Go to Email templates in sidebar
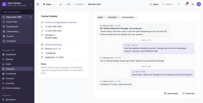203x103 pixels. 17,88
